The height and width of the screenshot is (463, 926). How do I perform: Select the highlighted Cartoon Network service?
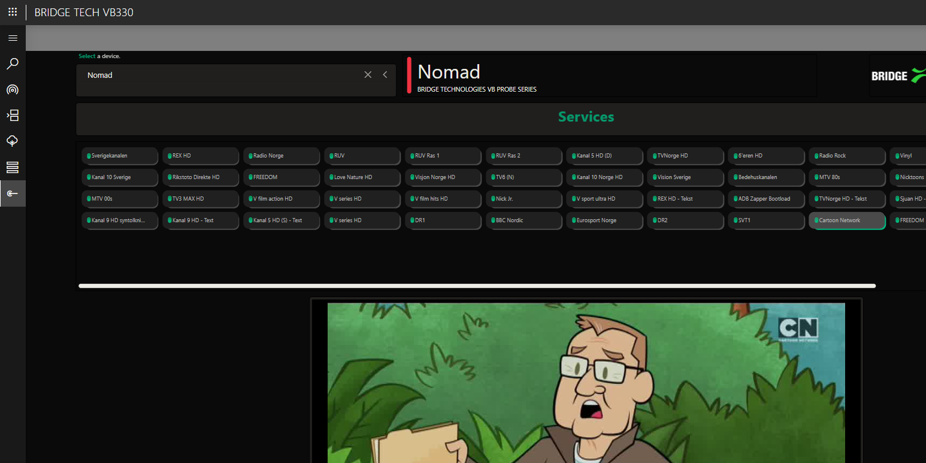(x=848, y=220)
